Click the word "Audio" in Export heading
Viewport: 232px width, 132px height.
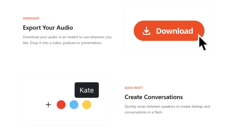pos(65,28)
